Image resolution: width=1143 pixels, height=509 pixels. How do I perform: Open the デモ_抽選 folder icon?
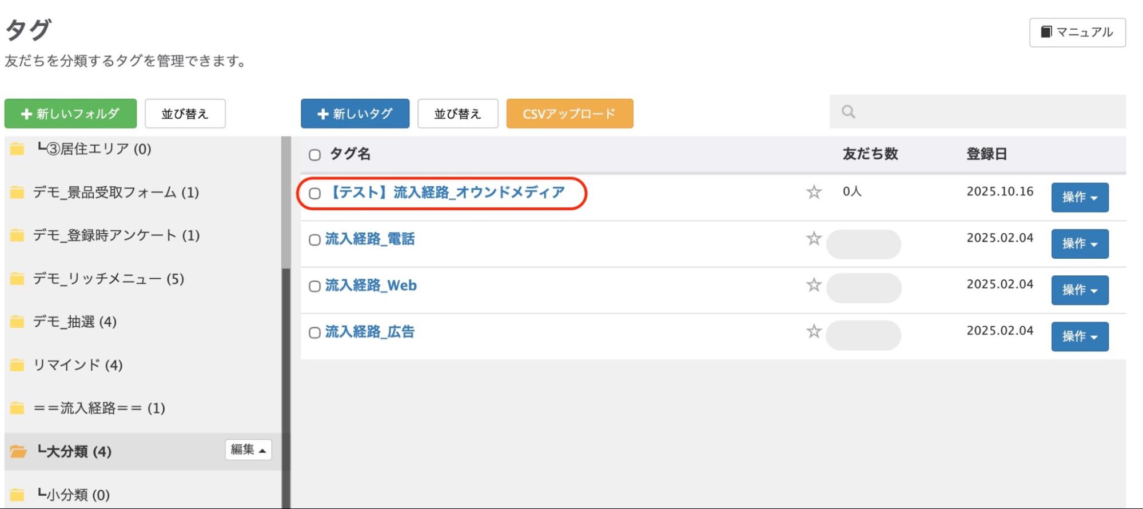17,322
